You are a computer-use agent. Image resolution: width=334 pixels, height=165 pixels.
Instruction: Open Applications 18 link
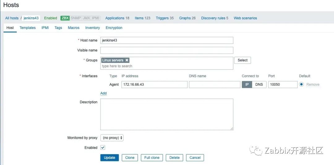[118, 18]
